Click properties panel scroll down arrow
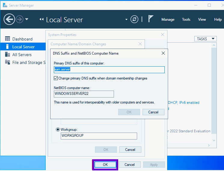Viewport: 224px width, 171px height. point(214,140)
